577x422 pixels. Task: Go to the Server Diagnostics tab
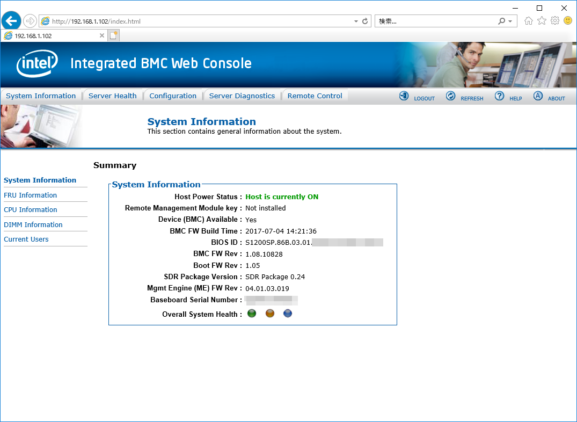point(242,96)
